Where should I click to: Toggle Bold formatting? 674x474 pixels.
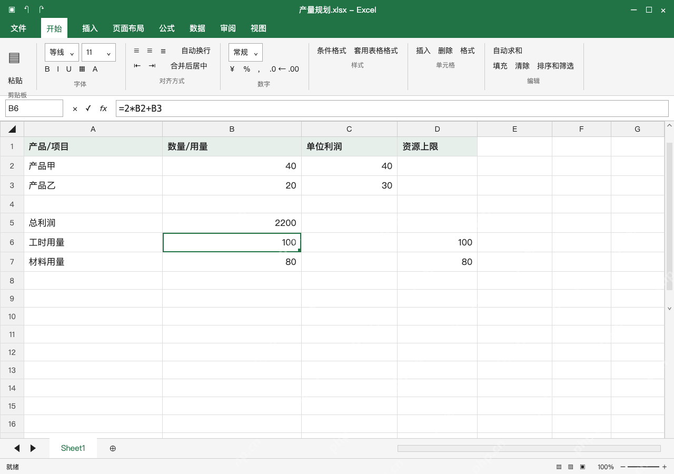click(47, 69)
